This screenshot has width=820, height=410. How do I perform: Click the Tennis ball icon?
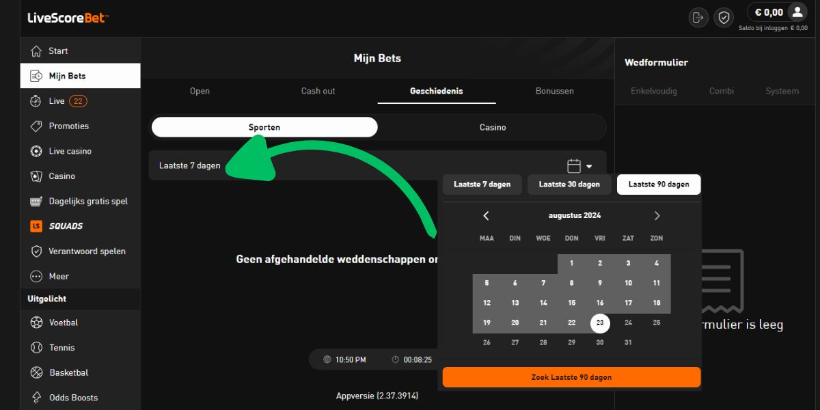pos(36,348)
